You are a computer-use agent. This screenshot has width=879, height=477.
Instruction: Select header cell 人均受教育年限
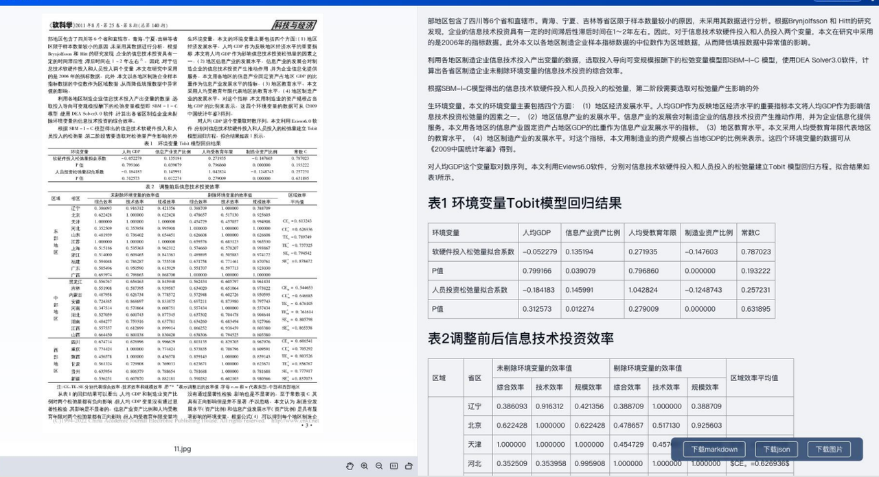652,232
